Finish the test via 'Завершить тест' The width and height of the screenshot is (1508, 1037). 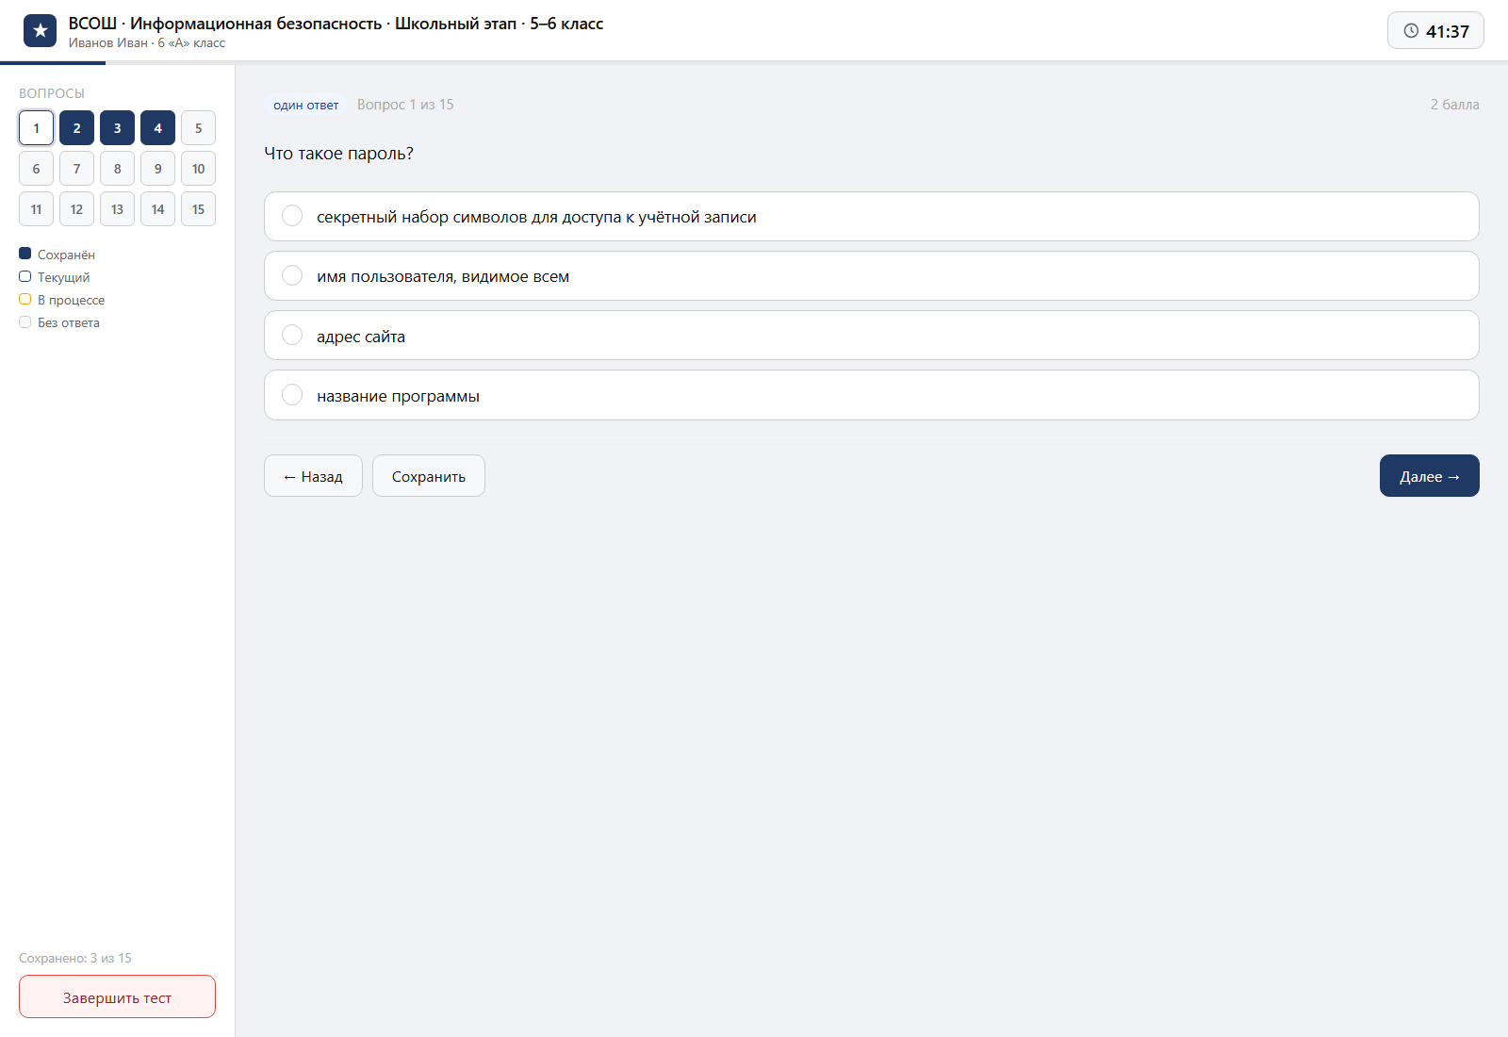pos(117,996)
